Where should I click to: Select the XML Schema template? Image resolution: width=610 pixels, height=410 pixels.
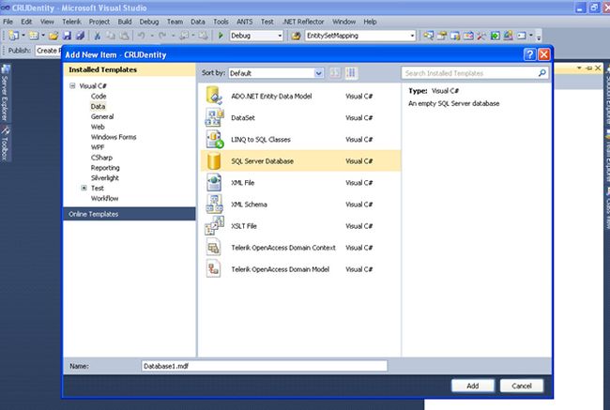pyautogui.click(x=300, y=205)
